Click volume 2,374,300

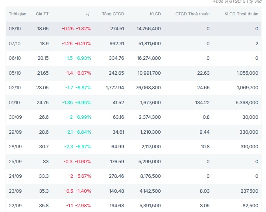(150, 117)
